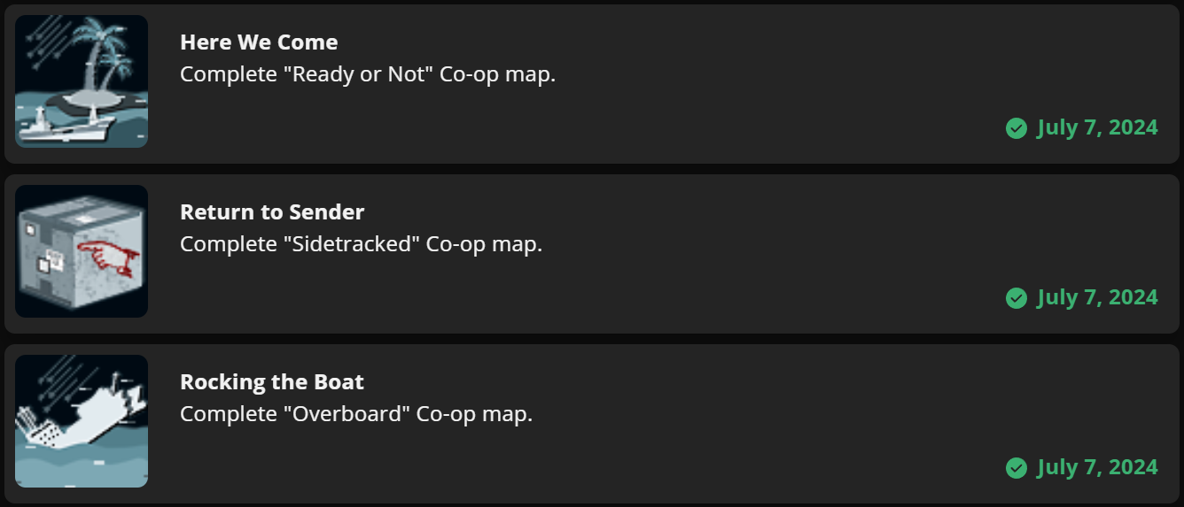The width and height of the screenshot is (1184, 507).
Task: Click the crate with red pointing hand icon
Action: [82, 251]
